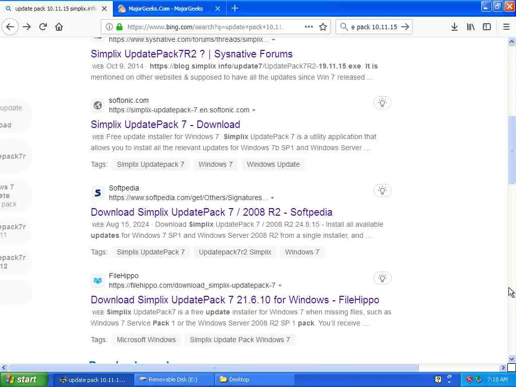Screen dimensions: 516x387
Task: Click lightbulb icon beside Softpedia result
Action: point(382,190)
